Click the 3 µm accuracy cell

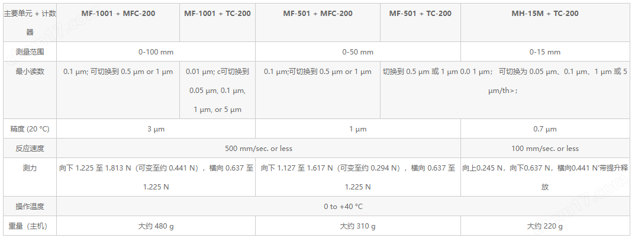pos(156,129)
